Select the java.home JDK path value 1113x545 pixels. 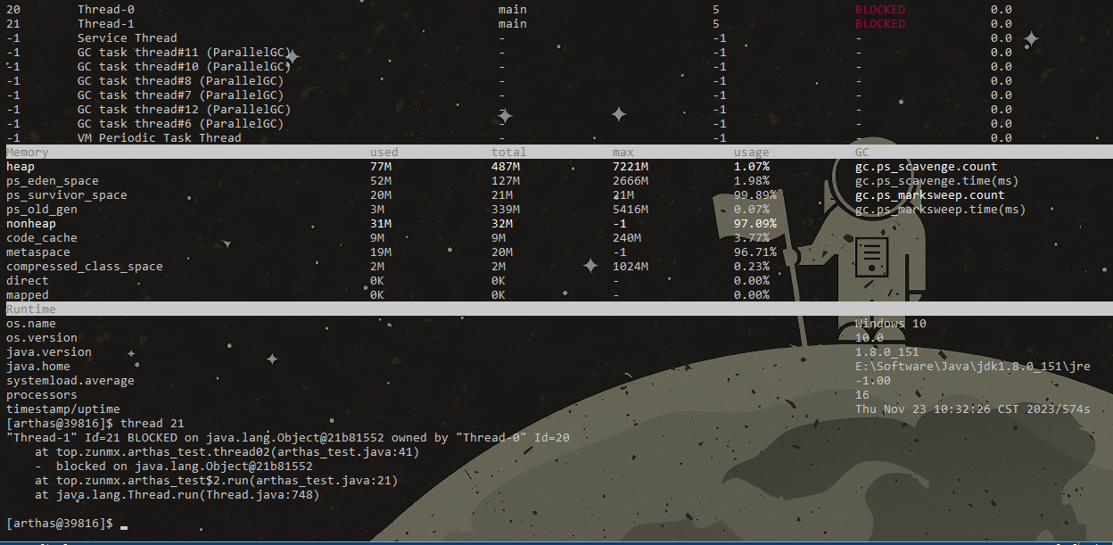tap(973, 367)
